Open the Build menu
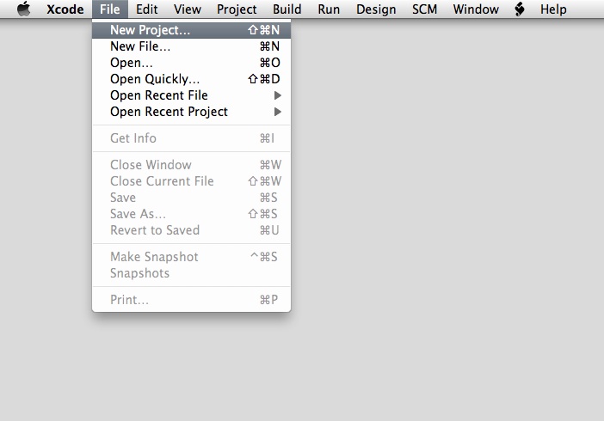Screen dimensions: 604x421 coord(287,9)
